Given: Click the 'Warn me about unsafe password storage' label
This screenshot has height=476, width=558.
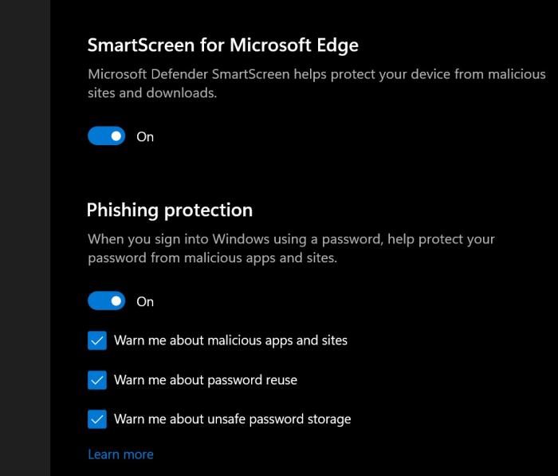Looking at the screenshot, I should coord(232,419).
